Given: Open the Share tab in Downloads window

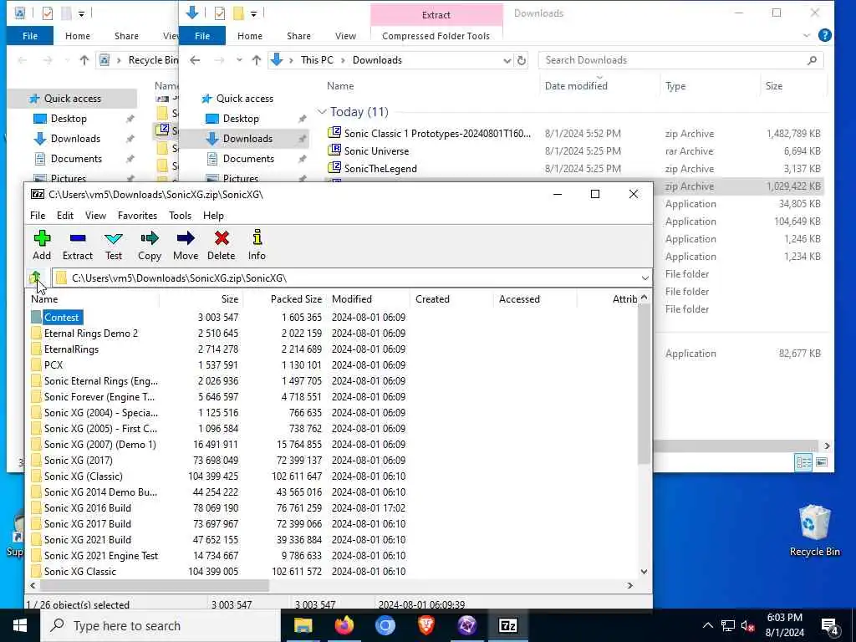Looking at the screenshot, I should click(298, 36).
